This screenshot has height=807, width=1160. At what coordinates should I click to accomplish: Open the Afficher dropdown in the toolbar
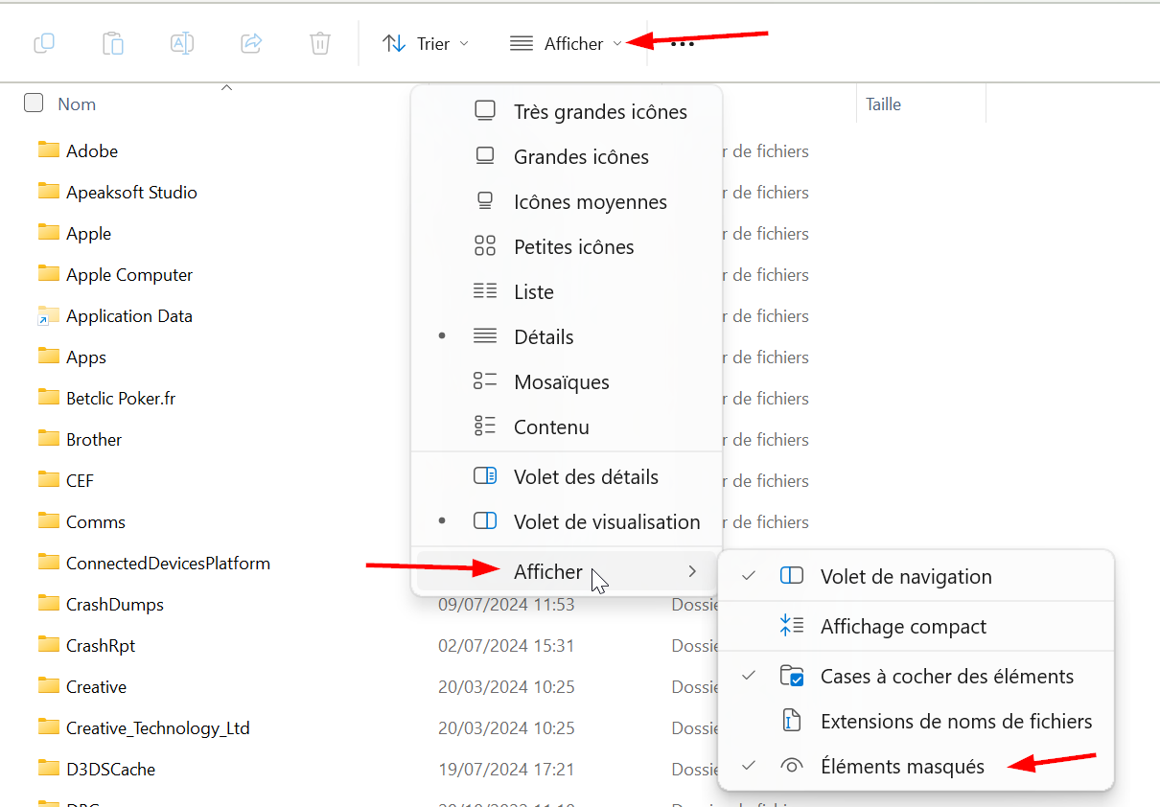(565, 43)
